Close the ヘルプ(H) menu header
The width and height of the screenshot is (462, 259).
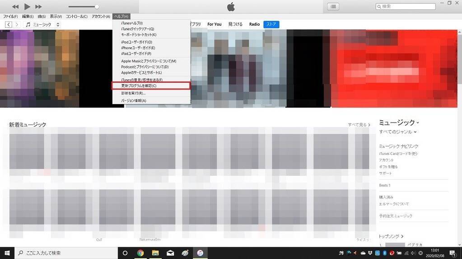[121, 17]
